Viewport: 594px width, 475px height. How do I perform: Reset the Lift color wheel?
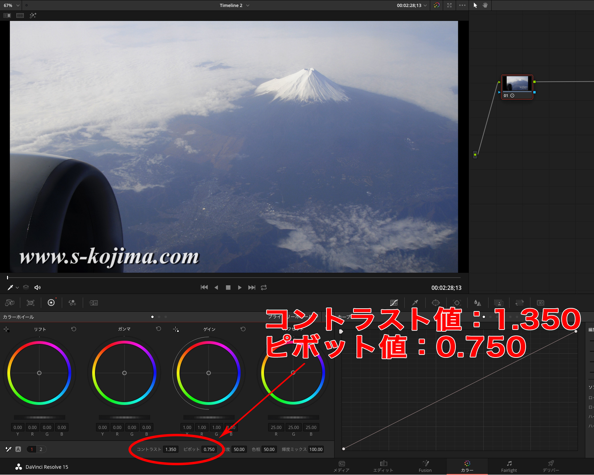tap(74, 329)
